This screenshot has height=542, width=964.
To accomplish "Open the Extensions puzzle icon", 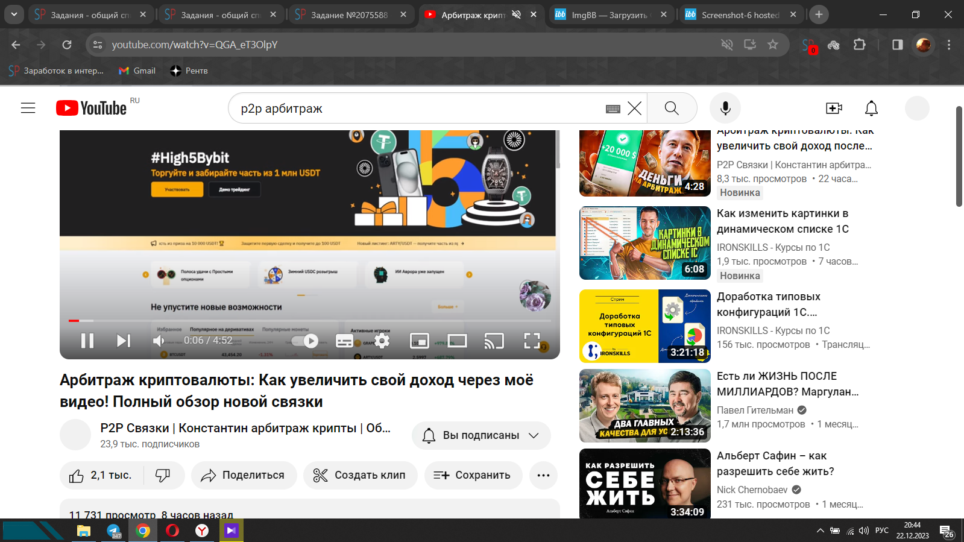I will [859, 45].
